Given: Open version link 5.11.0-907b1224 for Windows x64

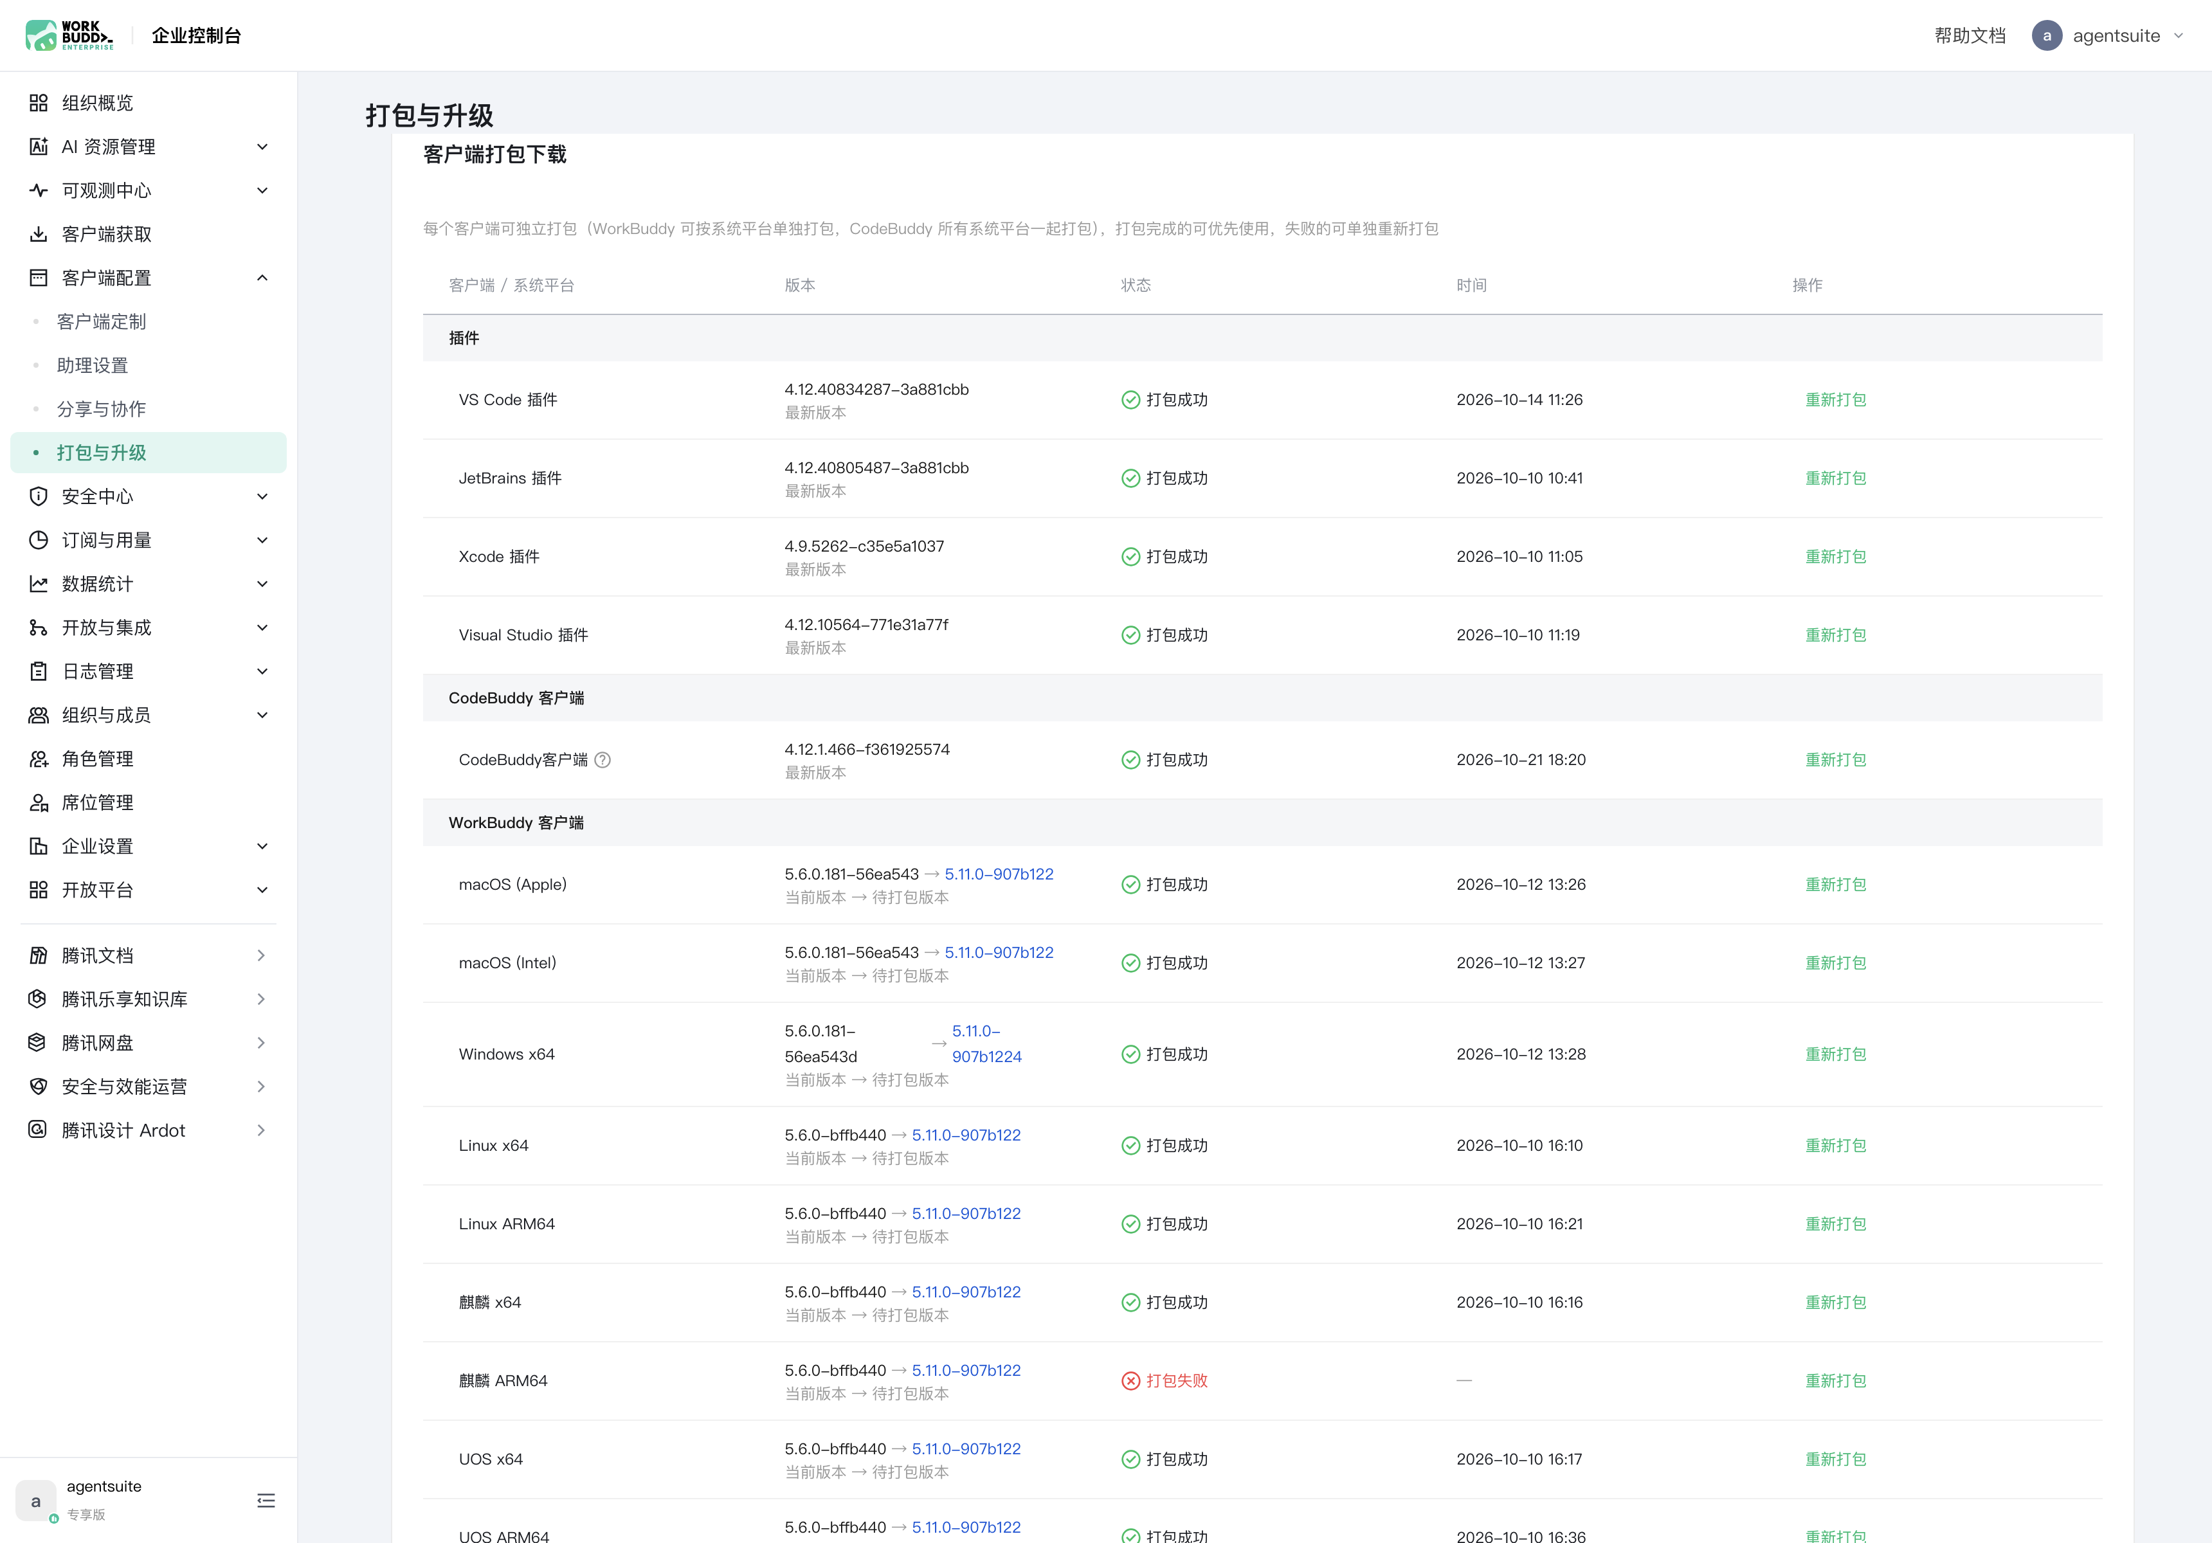Looking at the screenshot, I should coord(986,1043).
